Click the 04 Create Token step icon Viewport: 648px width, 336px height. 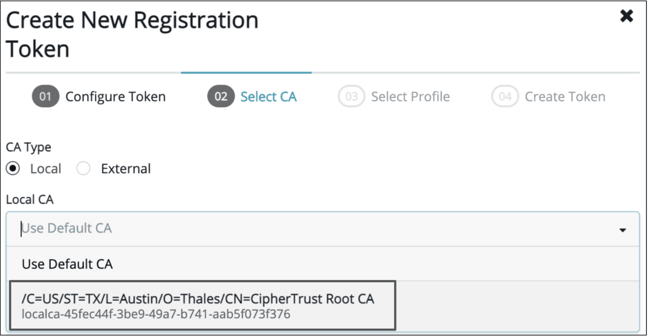click(x=504, y=96)
